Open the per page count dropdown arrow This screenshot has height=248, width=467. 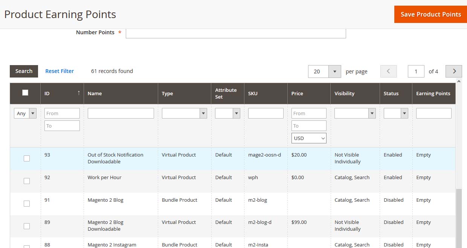point(334,72)
